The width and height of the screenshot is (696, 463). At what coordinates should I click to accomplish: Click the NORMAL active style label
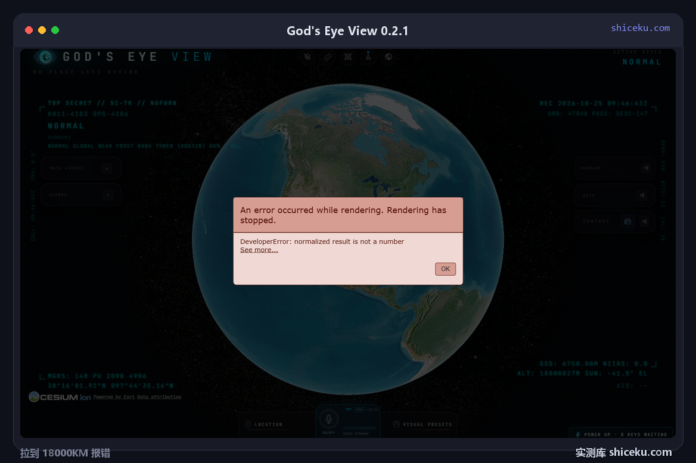(641, 62)
